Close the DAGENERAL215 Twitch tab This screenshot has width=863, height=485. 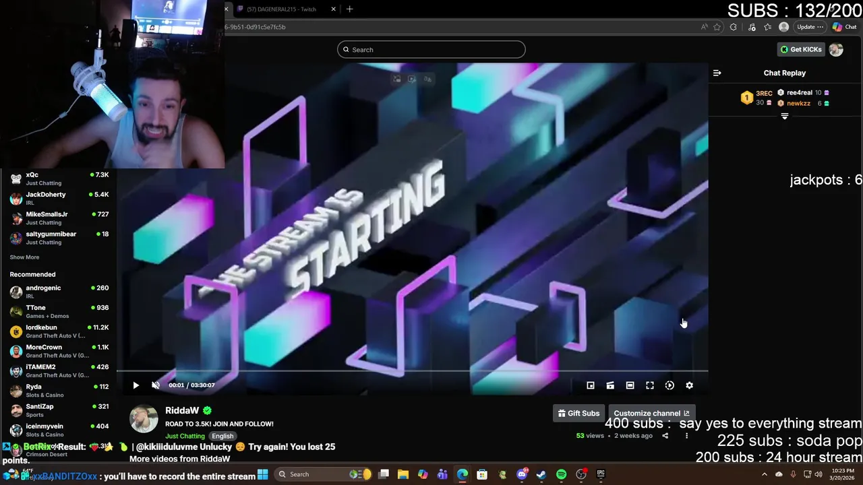click(x=333, y=9)
